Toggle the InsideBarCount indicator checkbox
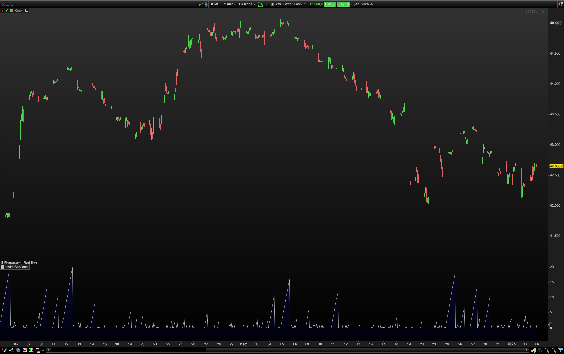564x354 pixels. click(3, 267)
